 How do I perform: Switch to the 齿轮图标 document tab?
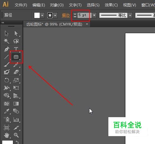coord(54,24)
